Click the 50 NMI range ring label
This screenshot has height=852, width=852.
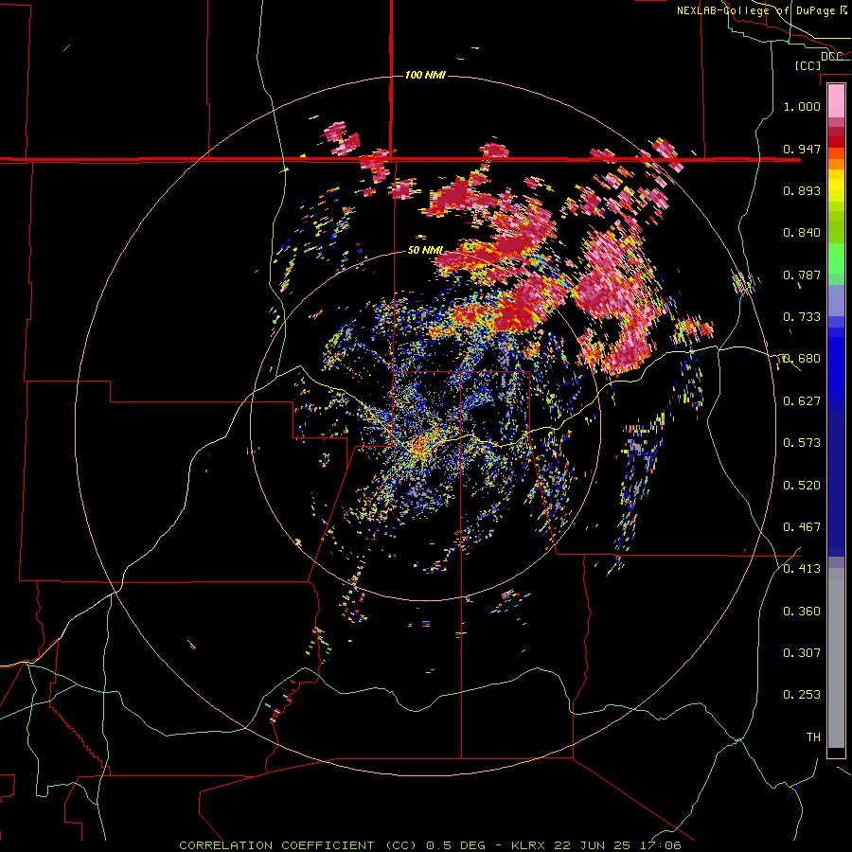(x=425, y=251)
